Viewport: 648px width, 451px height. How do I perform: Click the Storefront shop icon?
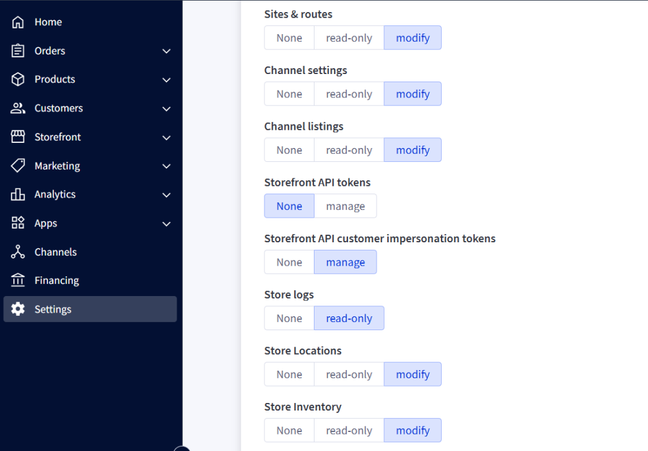click(x=18, y=137)
